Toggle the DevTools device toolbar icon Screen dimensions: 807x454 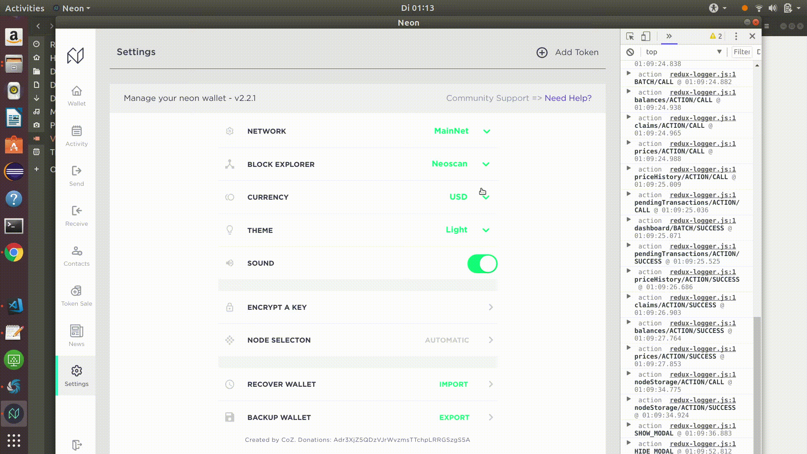(646, 37)
